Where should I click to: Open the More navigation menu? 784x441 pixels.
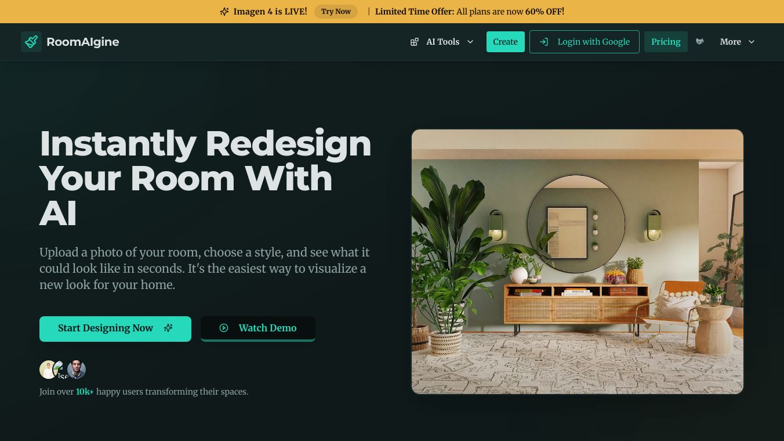(x=738, y=42)
